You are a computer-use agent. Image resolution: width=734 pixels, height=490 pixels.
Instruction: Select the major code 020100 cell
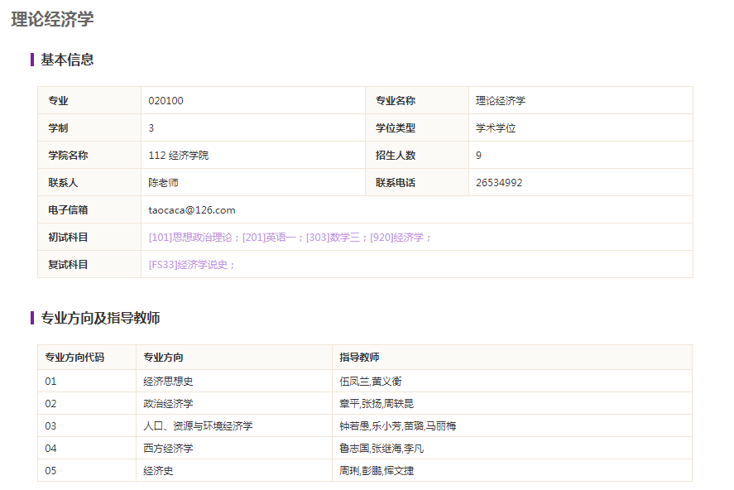(166, 101)
